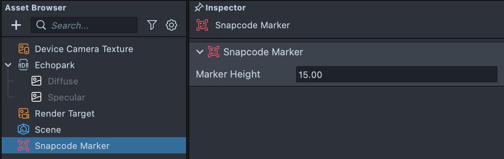This screenshot has width=504, height=159.
Task: Click Snapcode Marker icon in Asset Browser
Action: [x=24, y=146]
